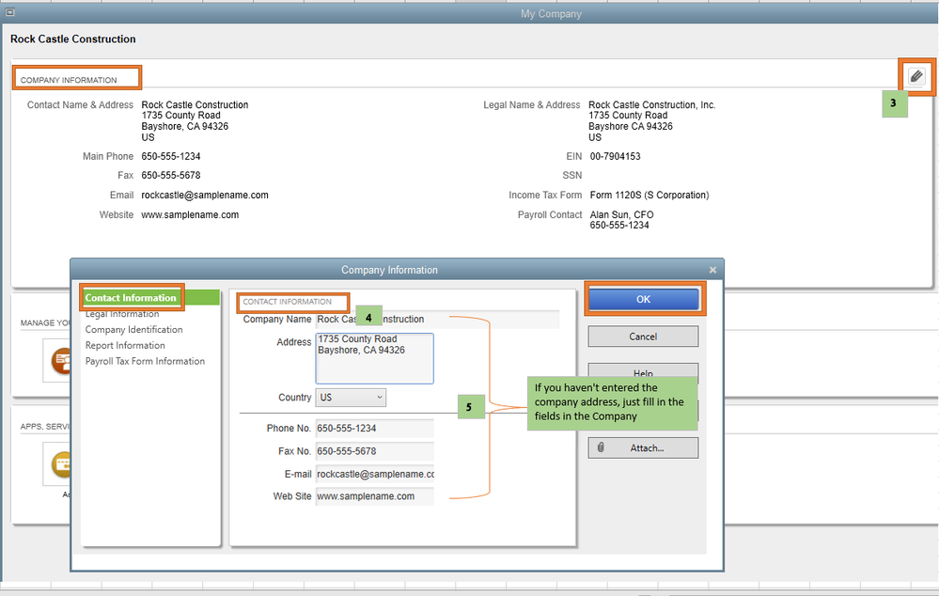Screen dimensions: 939x596
Task: Click the Payroll Contact Alan Sun, CFO
Action: click(621, 214)
